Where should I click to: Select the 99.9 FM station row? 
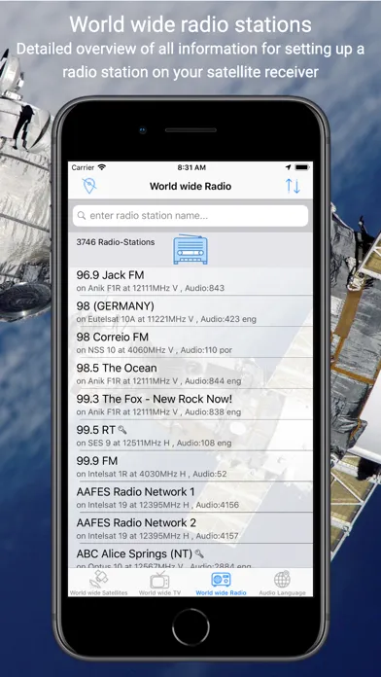190,466
